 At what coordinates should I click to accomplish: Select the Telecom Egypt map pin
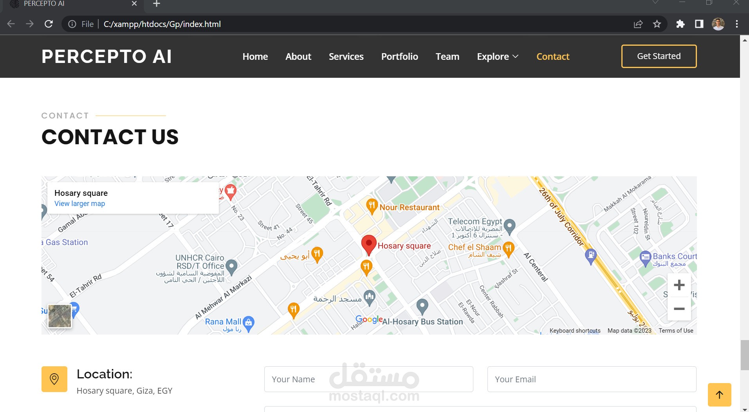509,226
